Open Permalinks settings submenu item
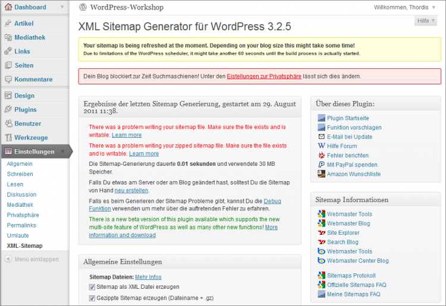 21,225
